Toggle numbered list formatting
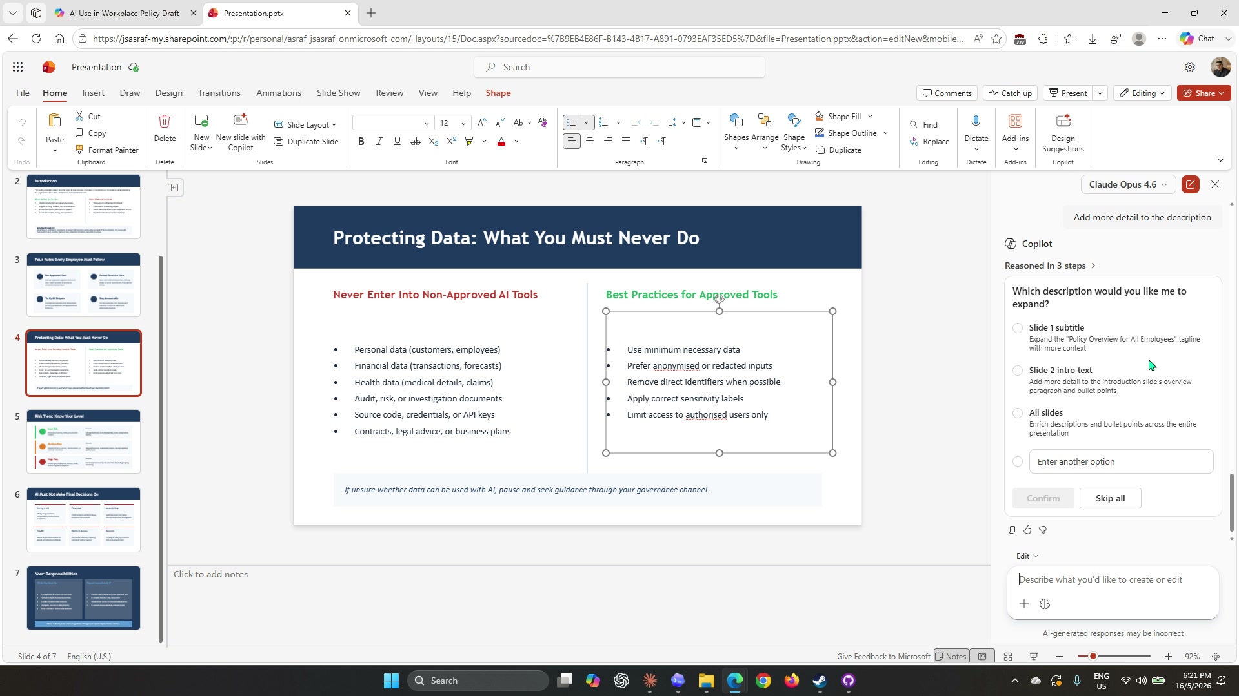Viewport: 1239px width, 696px height. (604, 122)
